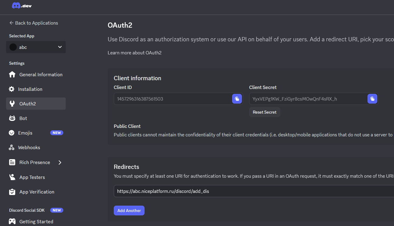Image resolution: width=394 pixels, height=226 pixels.
Task: Open Learn more about OAuth2
Action: click(134, 53)
